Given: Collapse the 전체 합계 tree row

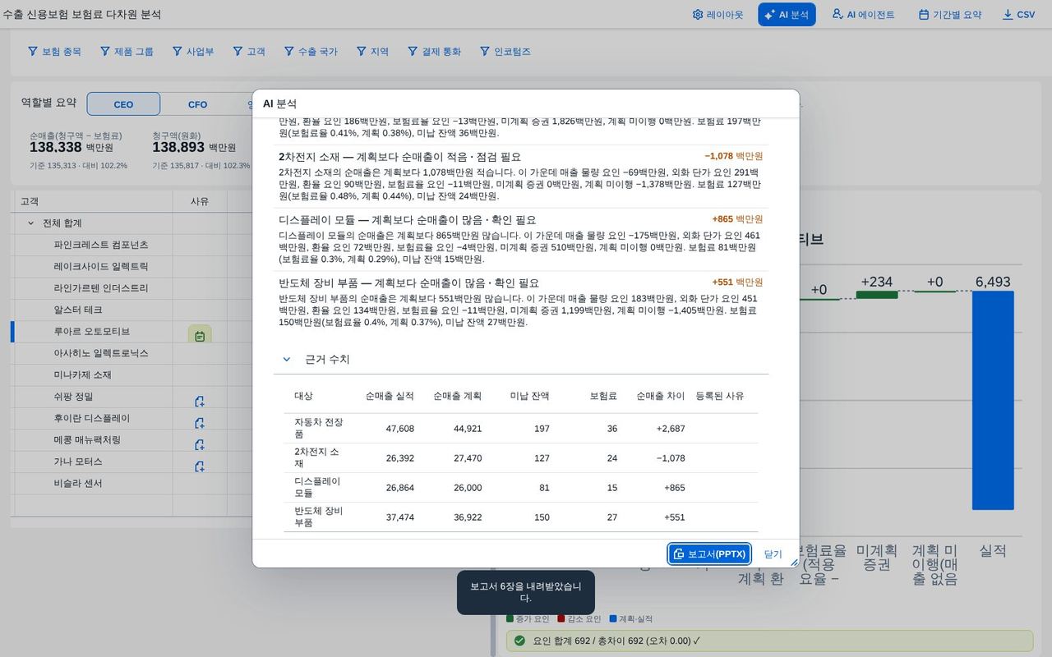Looking at the screenshot, I should tap(31, 223).
